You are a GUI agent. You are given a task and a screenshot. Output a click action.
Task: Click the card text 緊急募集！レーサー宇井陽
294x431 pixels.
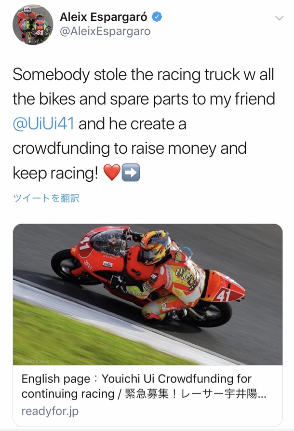point(191,394)
